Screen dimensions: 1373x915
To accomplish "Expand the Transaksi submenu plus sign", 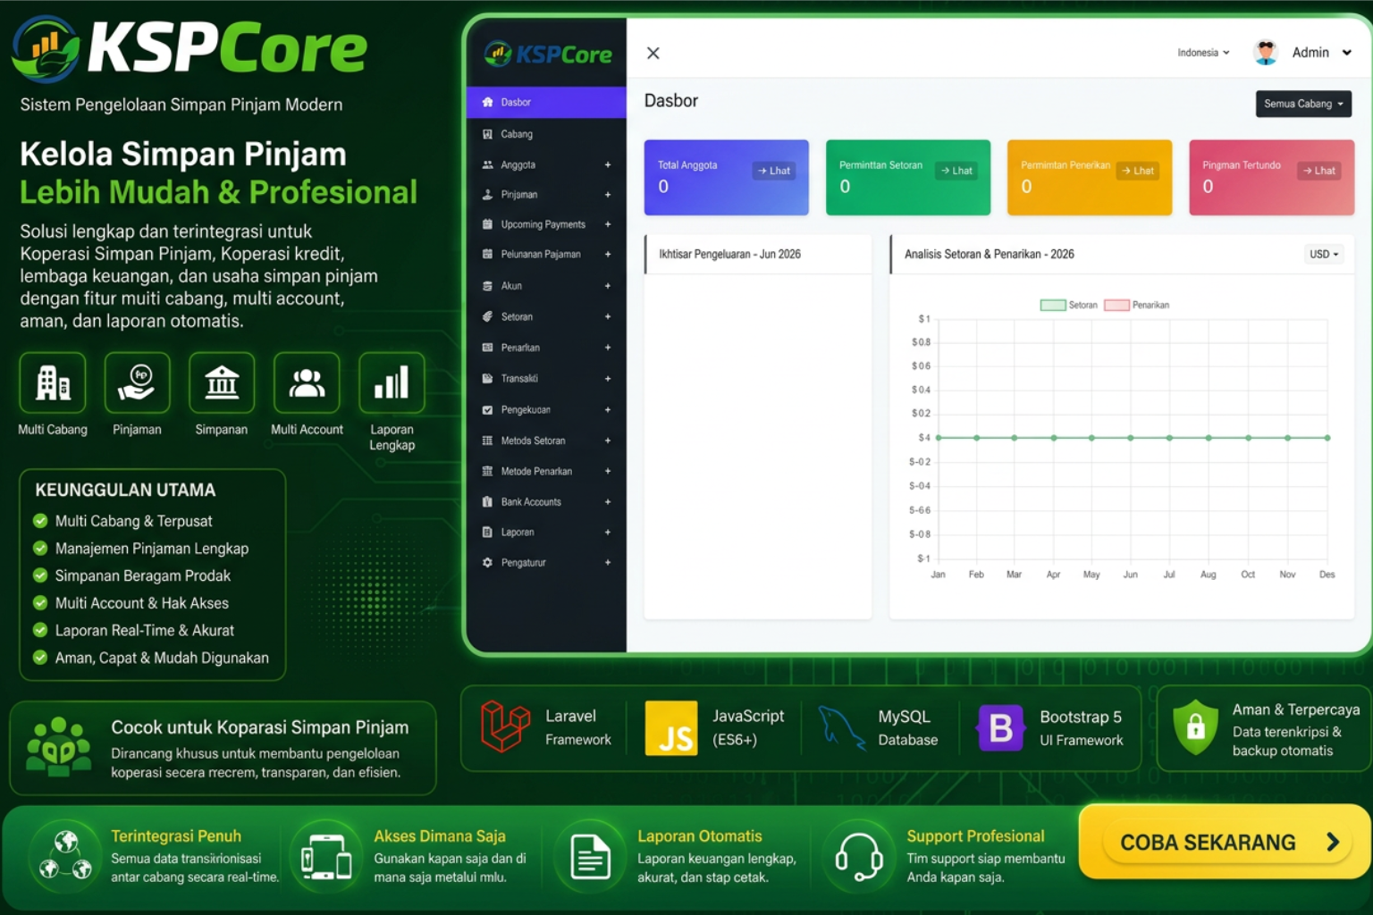I will [x=608, y=379].
